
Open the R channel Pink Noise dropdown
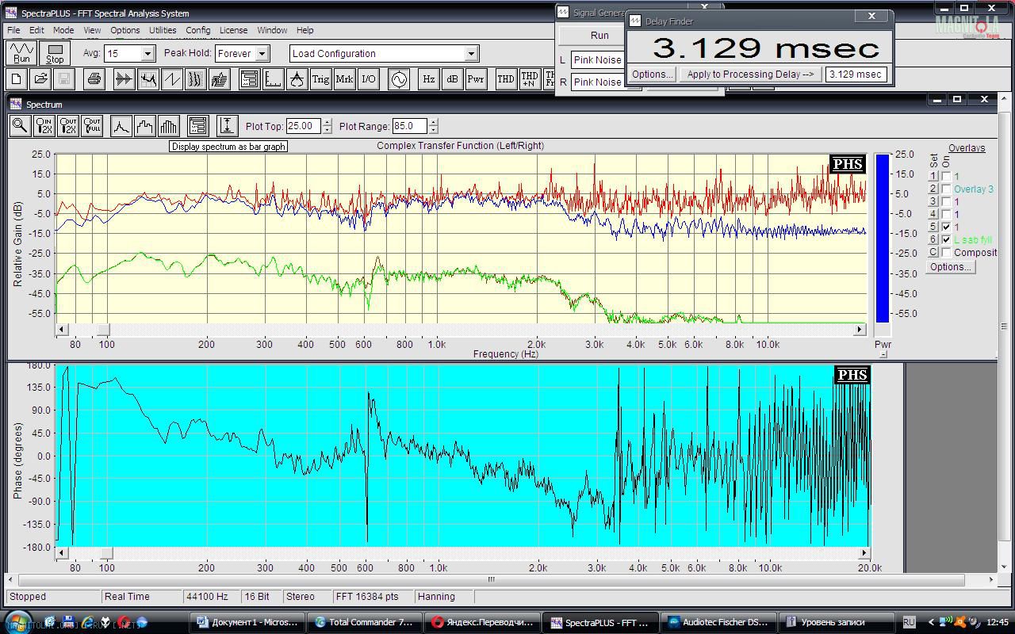click(598, 82)
